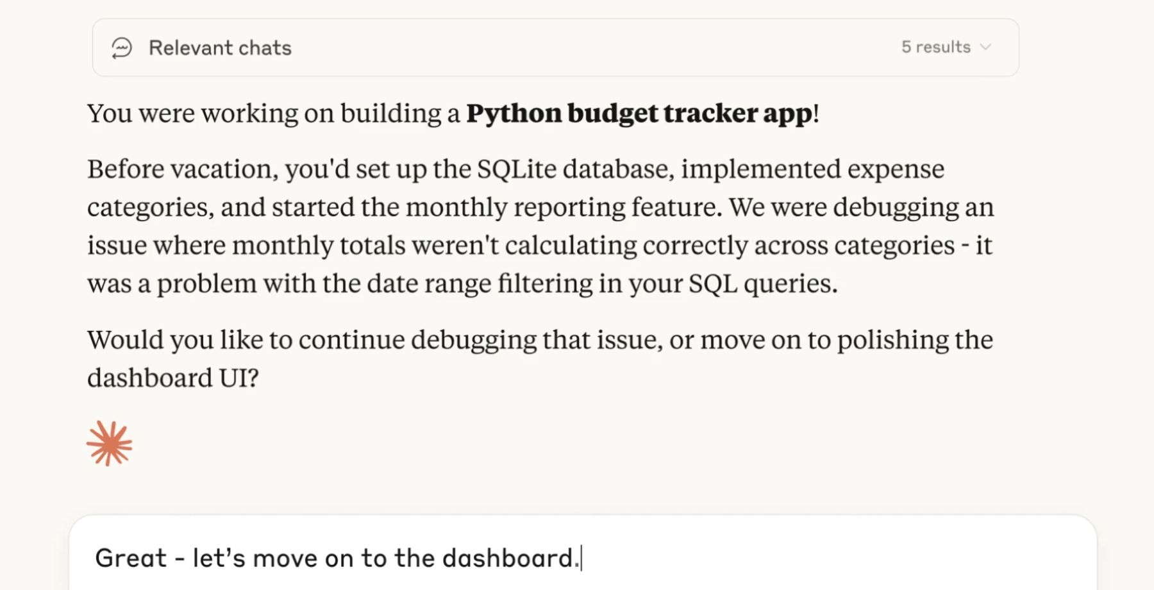Open the "Relevant chats" label
1154x590 pixels.
[220, 48]
